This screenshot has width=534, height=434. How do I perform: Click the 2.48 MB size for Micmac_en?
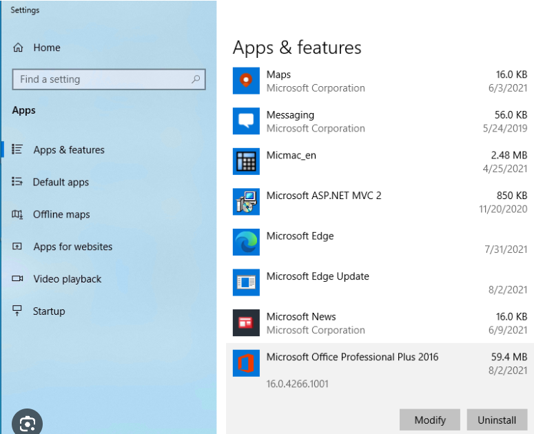pyautogui.click(x=509, y=155)
